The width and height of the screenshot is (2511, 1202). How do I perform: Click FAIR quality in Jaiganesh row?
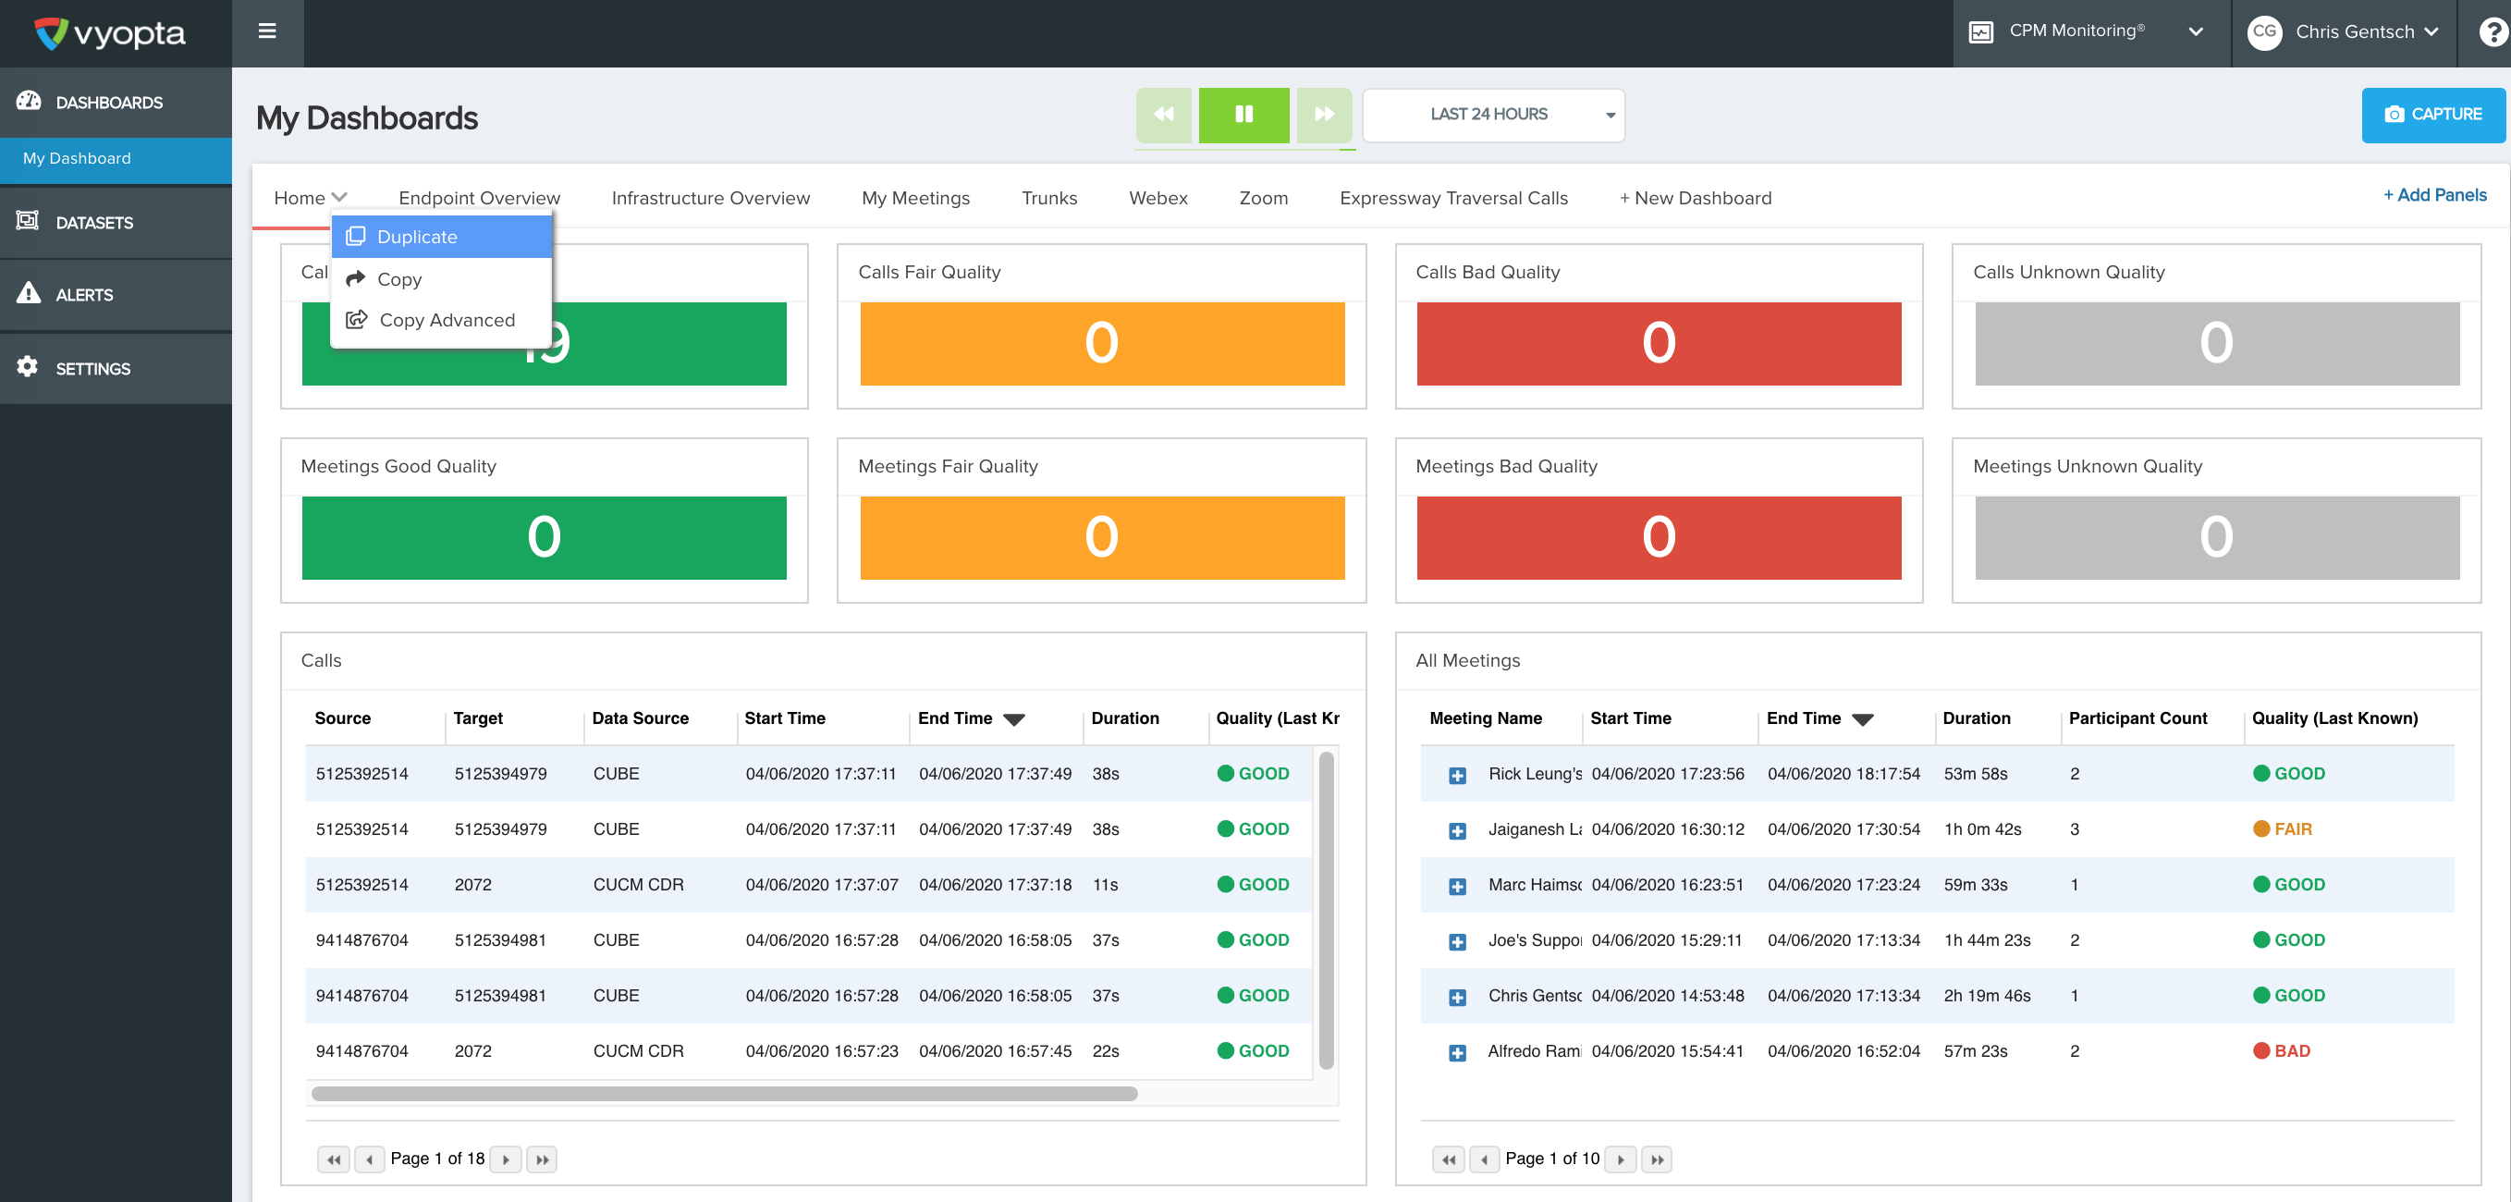2282,829
